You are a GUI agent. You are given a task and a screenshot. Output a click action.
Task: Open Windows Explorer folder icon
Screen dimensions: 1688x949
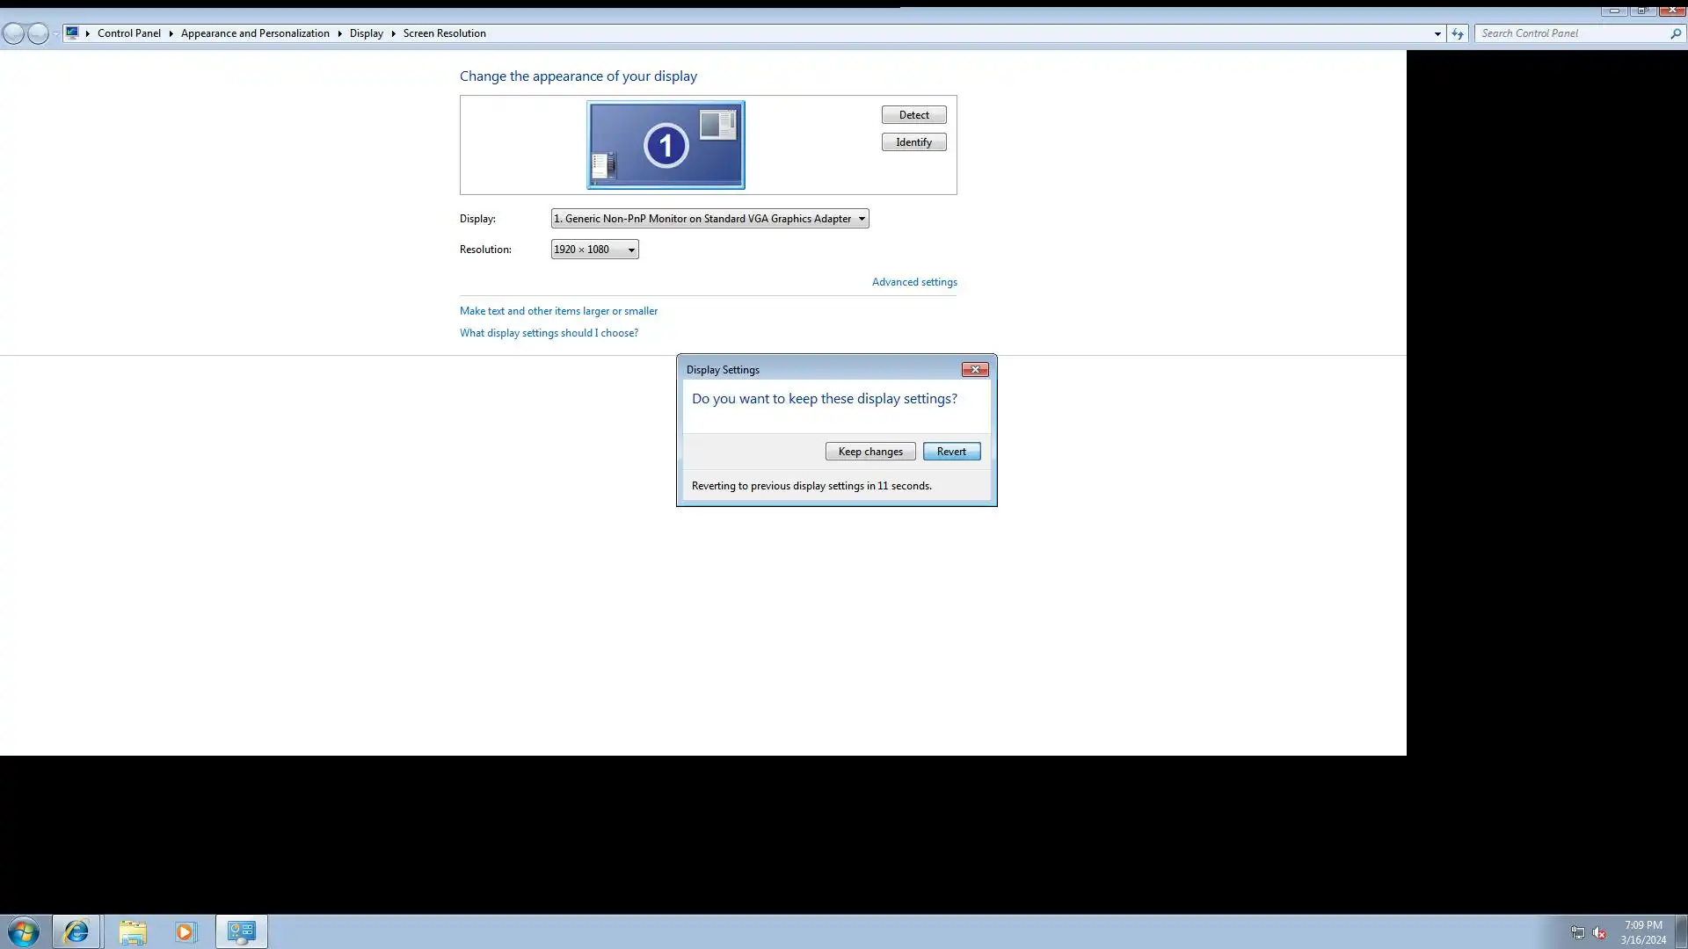coord(133,931)
